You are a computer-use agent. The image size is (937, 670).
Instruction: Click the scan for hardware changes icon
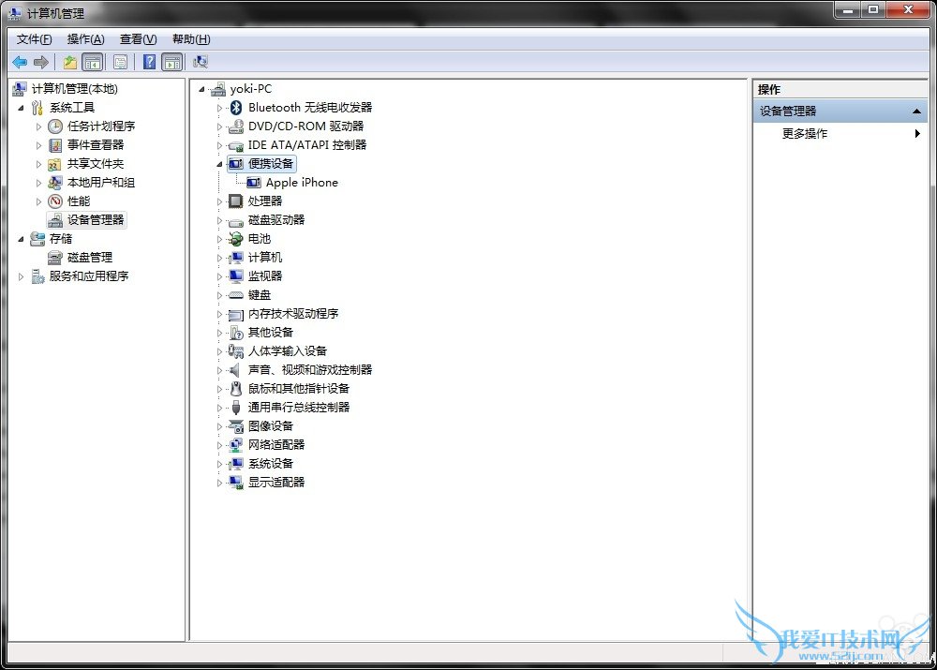(x=201, y=62)
